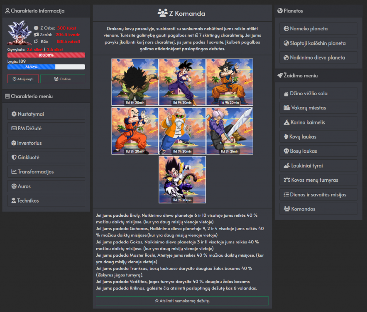367x312 pixels.
Task: Click the fist icon beside Kovų laukas
Action: [286, 136]
